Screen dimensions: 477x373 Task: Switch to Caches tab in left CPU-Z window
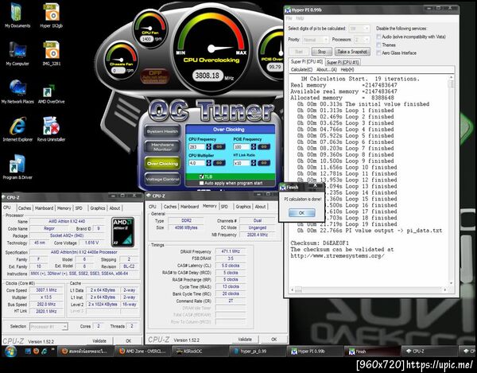coord(25,208)
